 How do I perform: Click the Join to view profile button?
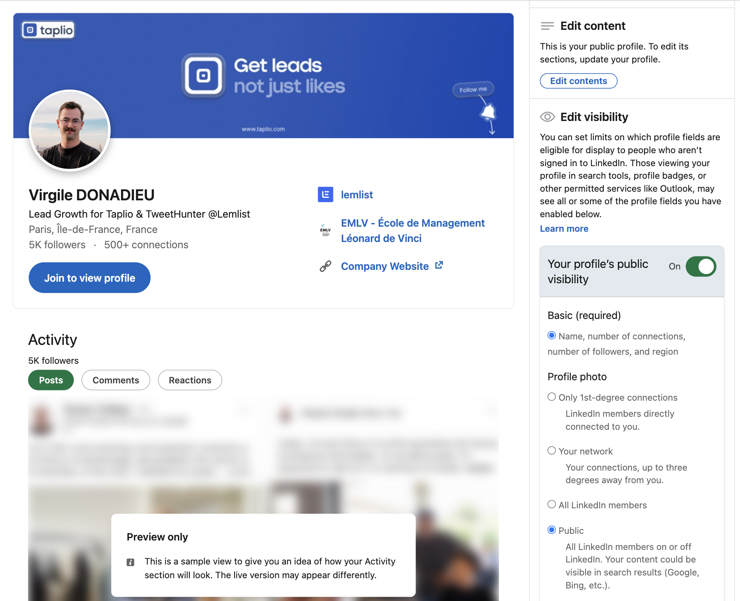[x=90, y=278]
